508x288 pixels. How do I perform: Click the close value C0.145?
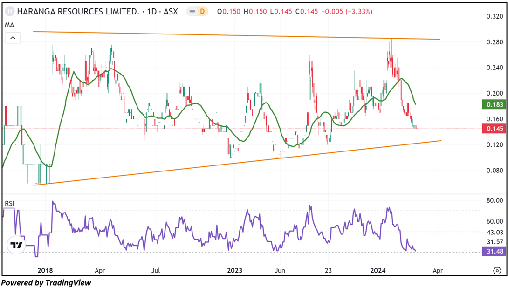click(307, 12)
